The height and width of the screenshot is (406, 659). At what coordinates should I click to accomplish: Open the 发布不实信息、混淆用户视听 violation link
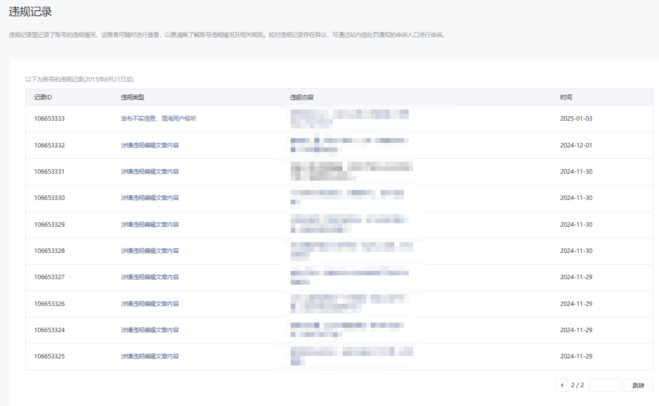158,119
